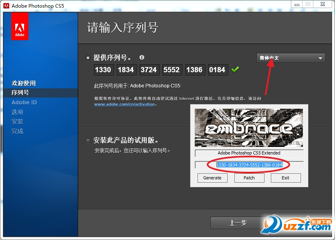The height and width of the screenshot is (240, 335).
Task: Click the red Adobe logo
Action: tap(20, 26)
